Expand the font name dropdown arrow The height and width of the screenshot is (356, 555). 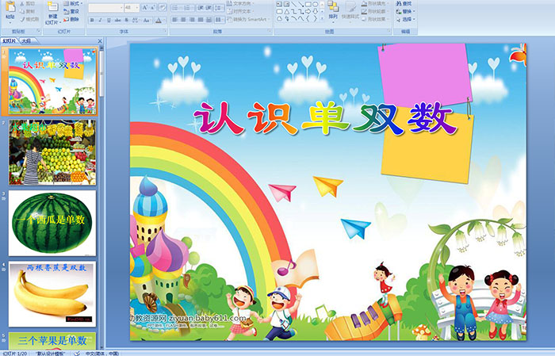click(x=121, y=8)
